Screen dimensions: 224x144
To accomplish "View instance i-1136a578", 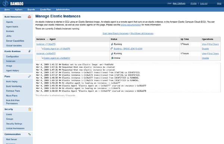I will tap(204, 44).
